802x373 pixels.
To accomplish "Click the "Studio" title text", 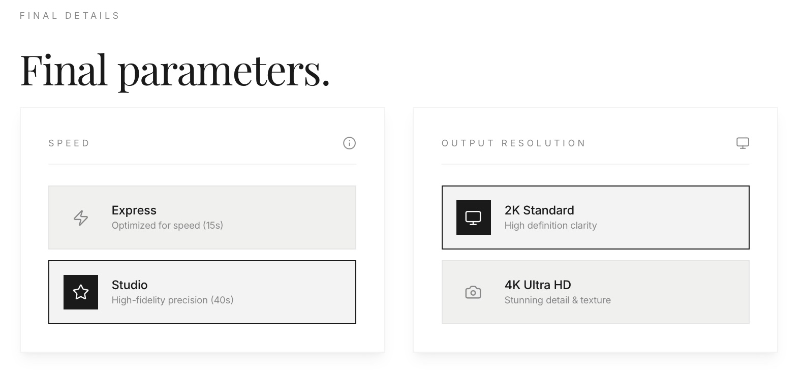I will pyautogui.click(x=130, y=285).
